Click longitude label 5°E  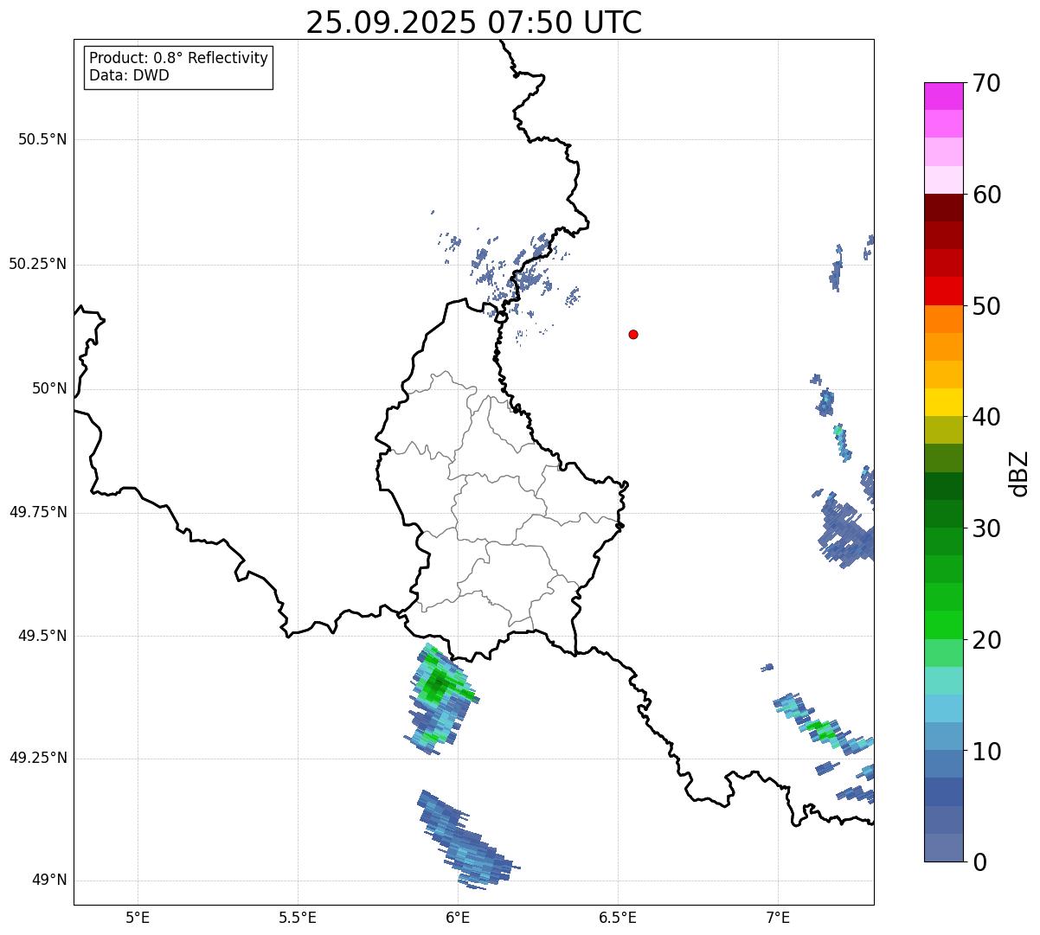pos(138,918)
